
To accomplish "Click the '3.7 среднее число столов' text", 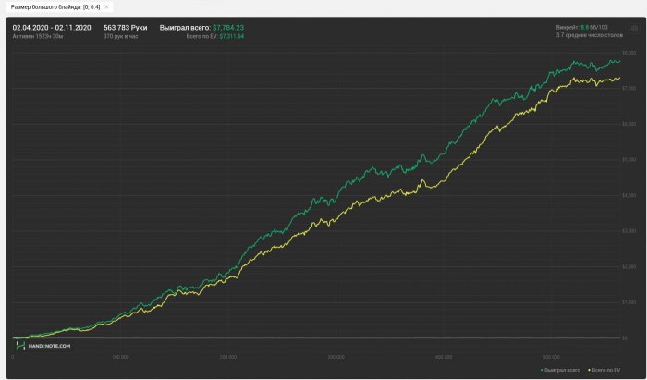I will [x=590, y=35].
